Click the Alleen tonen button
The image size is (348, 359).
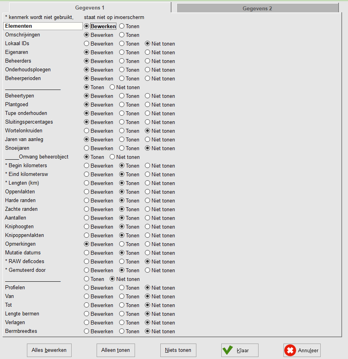pyautogui.click(x=116, y=350)
